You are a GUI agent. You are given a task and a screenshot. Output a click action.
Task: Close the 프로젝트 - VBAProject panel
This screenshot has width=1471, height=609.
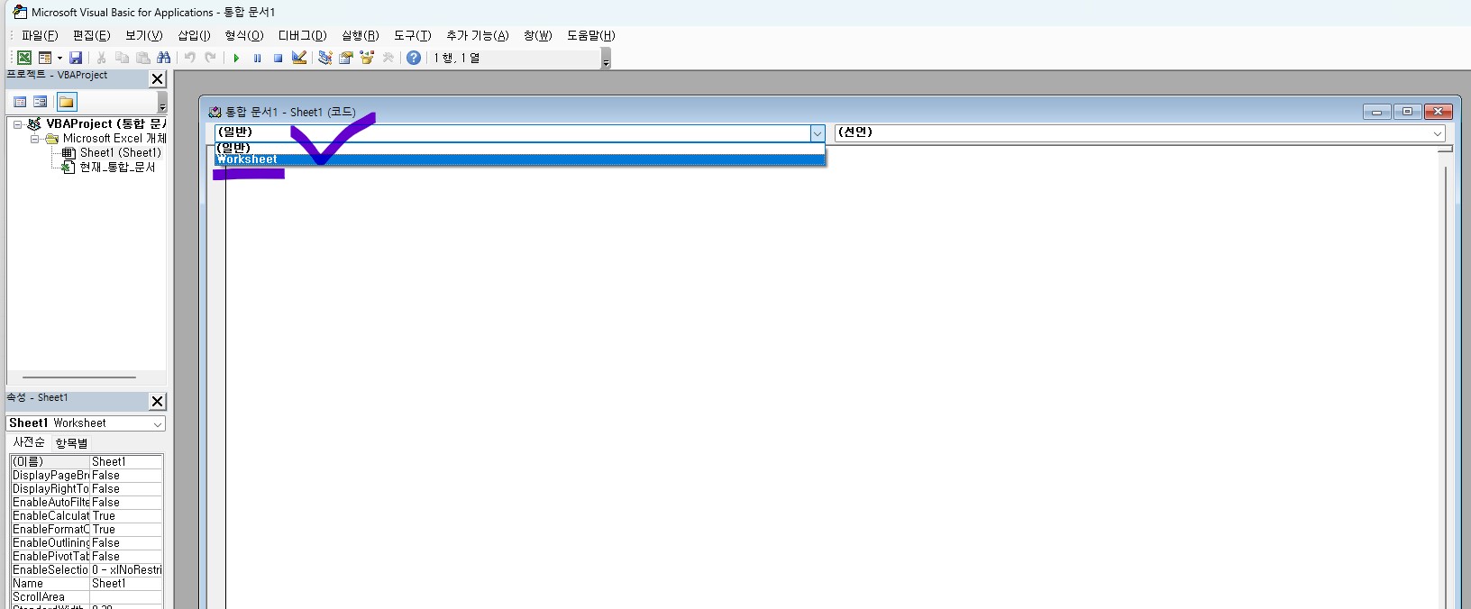(158, 79)
